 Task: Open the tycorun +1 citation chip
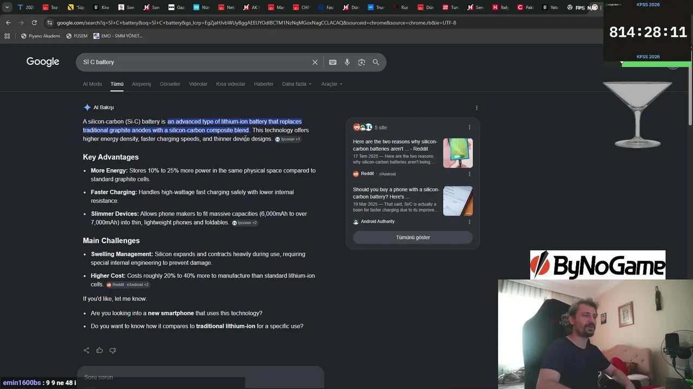[x=287, y=139]
